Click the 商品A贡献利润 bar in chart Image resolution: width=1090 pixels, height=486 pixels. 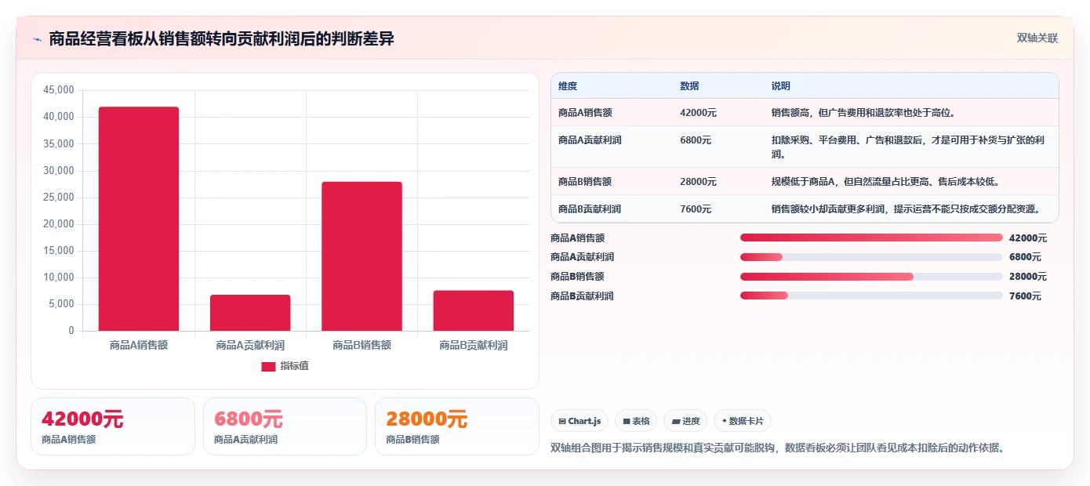pyautogui.click(x=250, y=313)
